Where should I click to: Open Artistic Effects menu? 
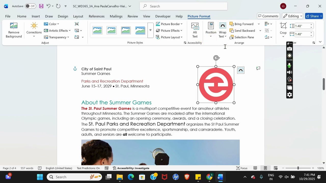point(57,30)
